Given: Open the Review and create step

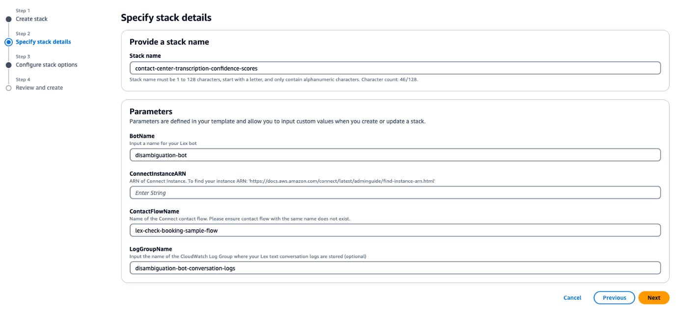Looking at the screenshot, I should pos(40,88).
